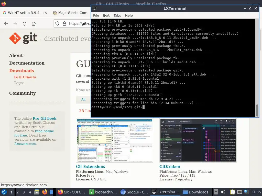262x196 pixels.
Task: Open the update notifier tray icon
Action: click(246, 191)
